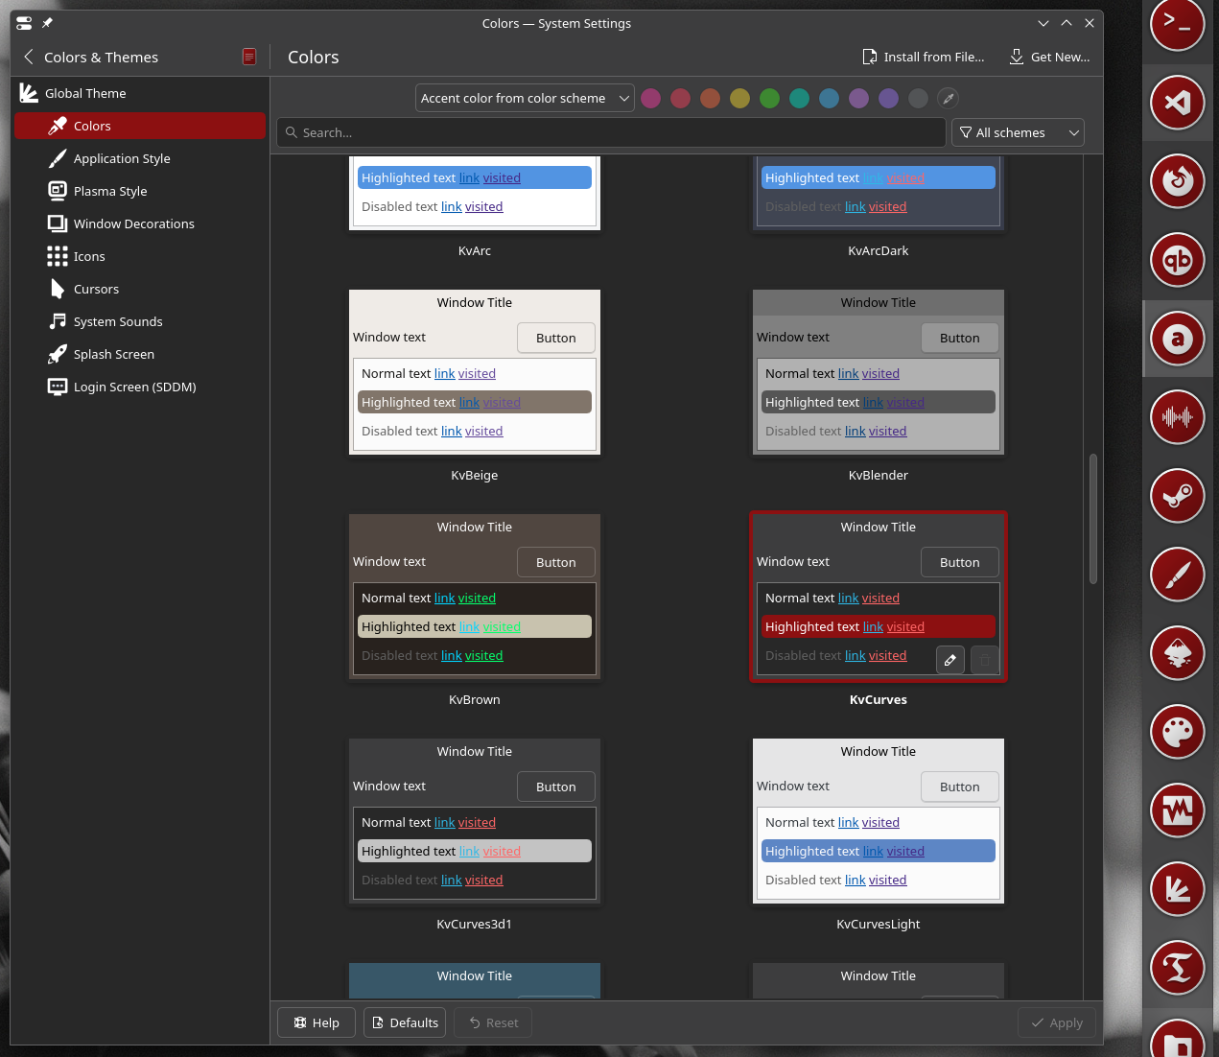Image resolution: width=1219 pixels, height=1057 pixels.
Task: Open Inkscape from the dock
Action: [x=1177, y=653]
